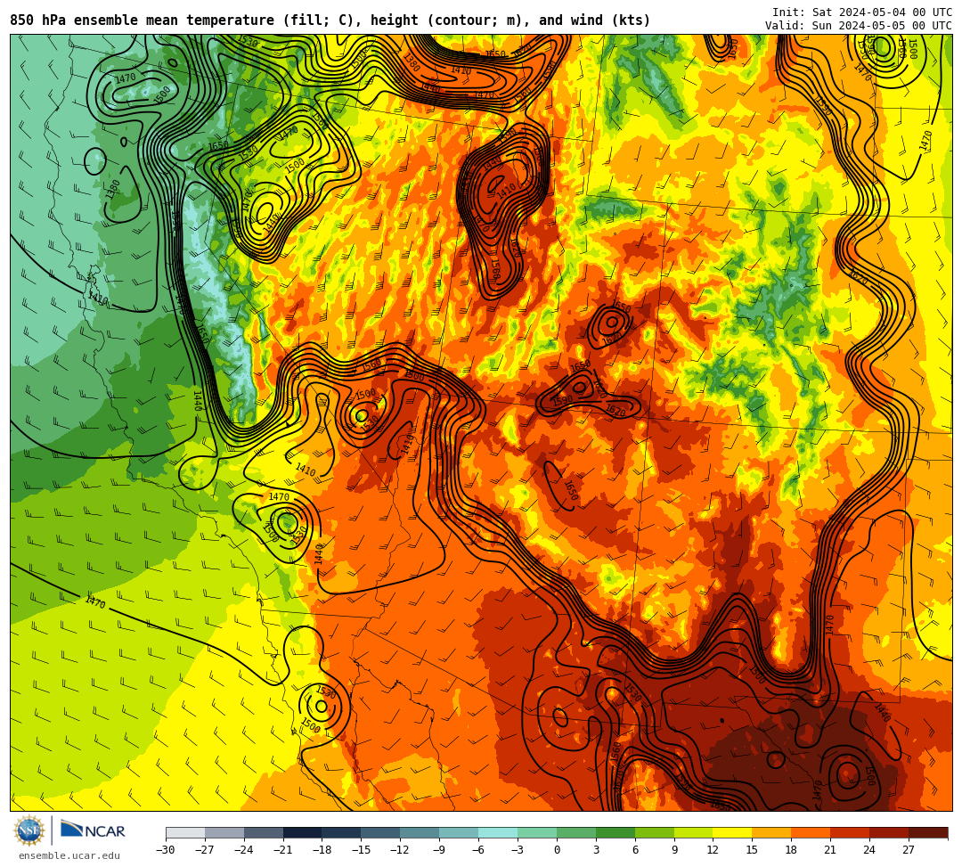Pick the dark navy swatch between −21 and −18
The height and width of the screenshot is (867, 962).
pos(303,832)
